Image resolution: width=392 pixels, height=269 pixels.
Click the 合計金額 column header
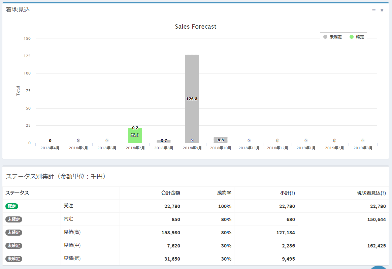coord(171,193)
